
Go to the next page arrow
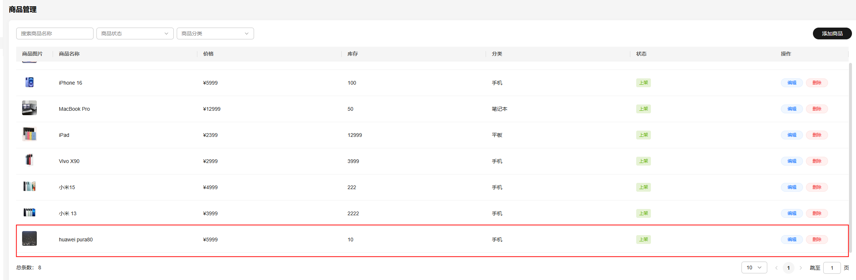[800, 268]
